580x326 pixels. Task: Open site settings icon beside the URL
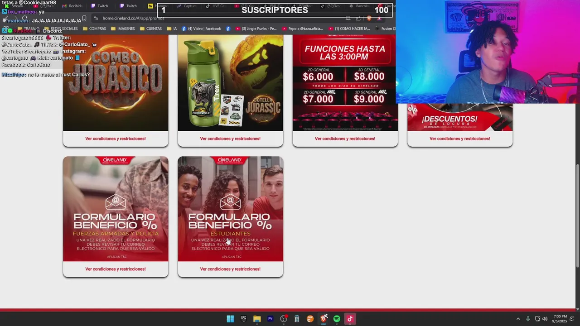tap(96, 18)
